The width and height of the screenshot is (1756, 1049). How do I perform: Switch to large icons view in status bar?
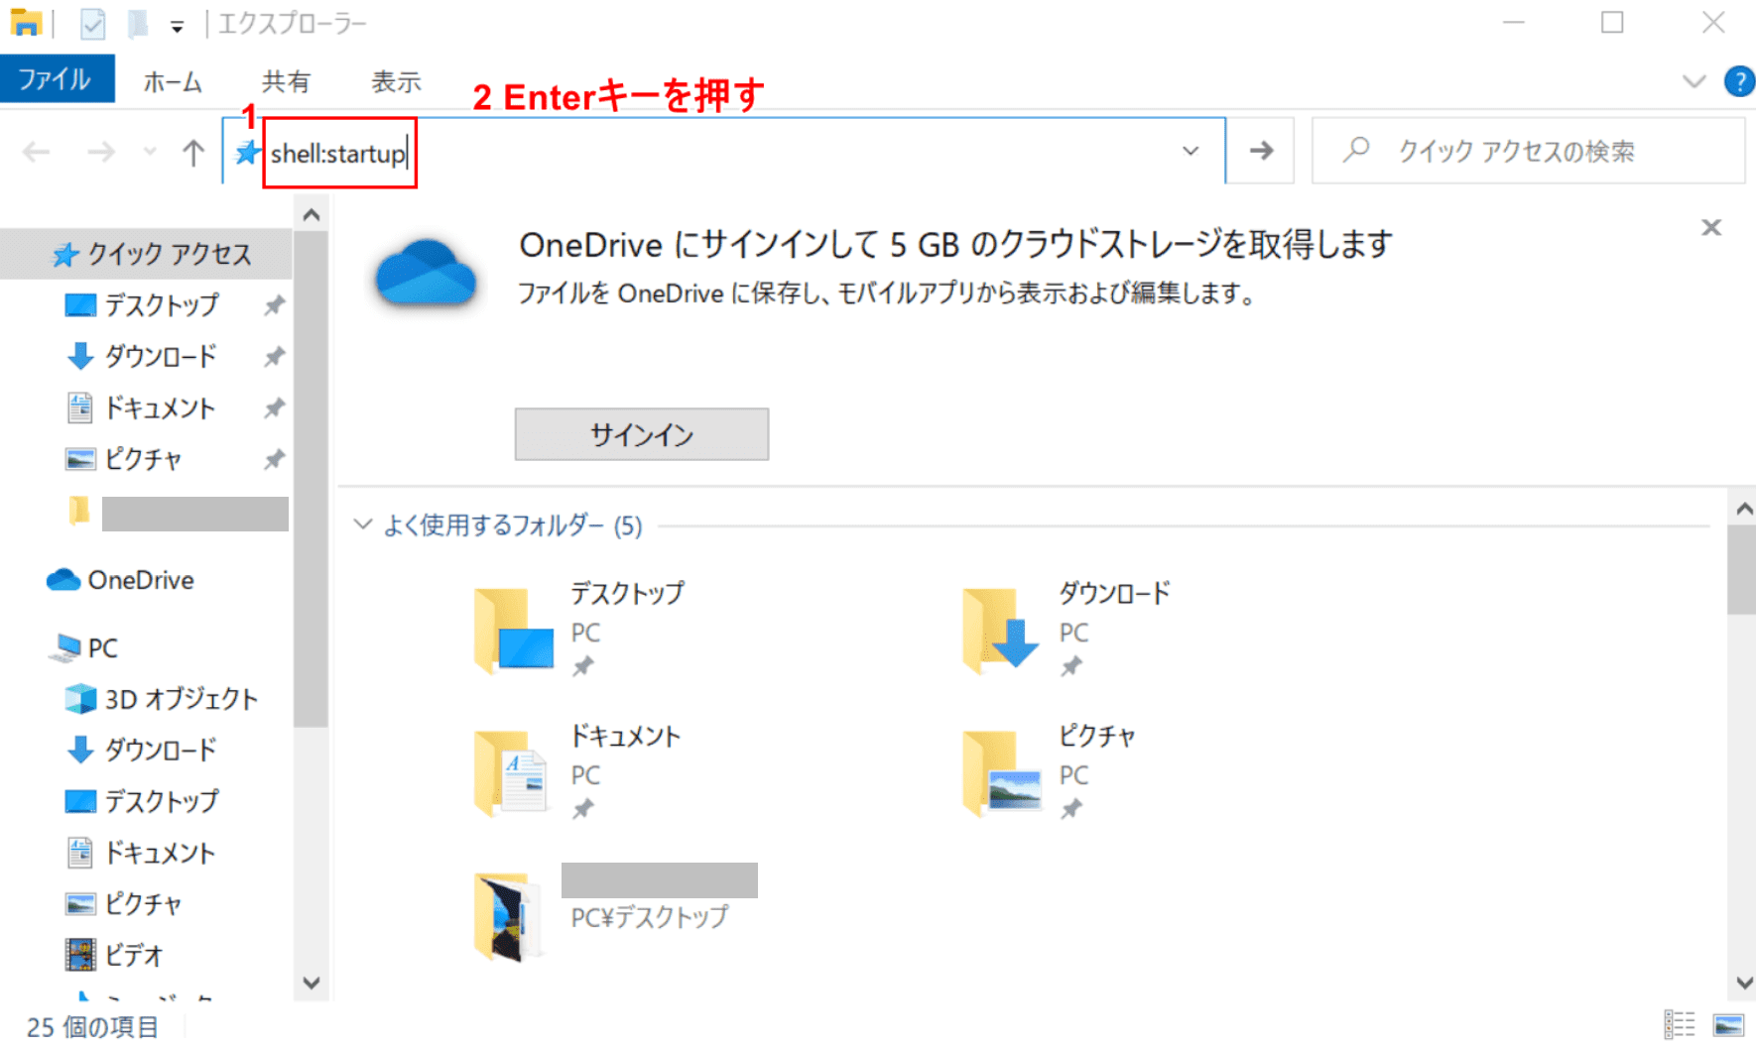(1728, 1025)
